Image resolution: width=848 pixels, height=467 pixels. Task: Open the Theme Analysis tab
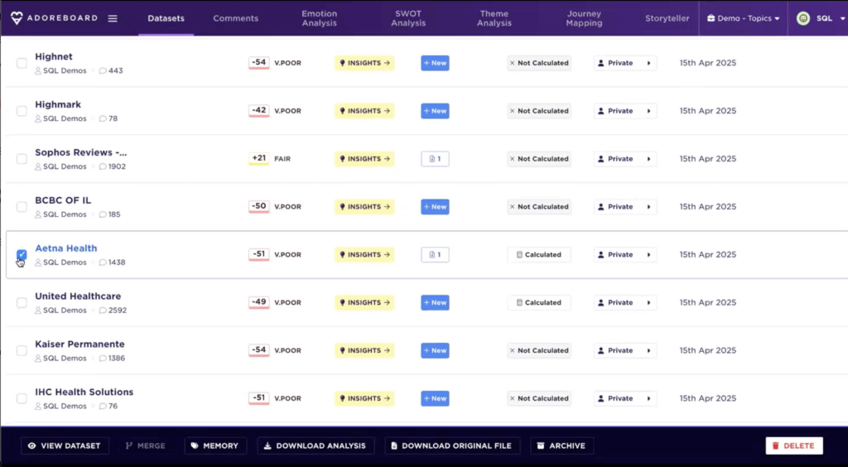(494, 18)
